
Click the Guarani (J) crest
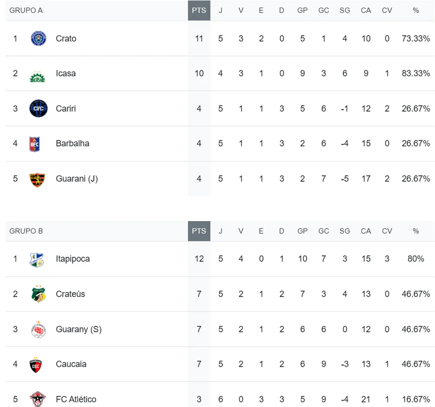(37, 180)
